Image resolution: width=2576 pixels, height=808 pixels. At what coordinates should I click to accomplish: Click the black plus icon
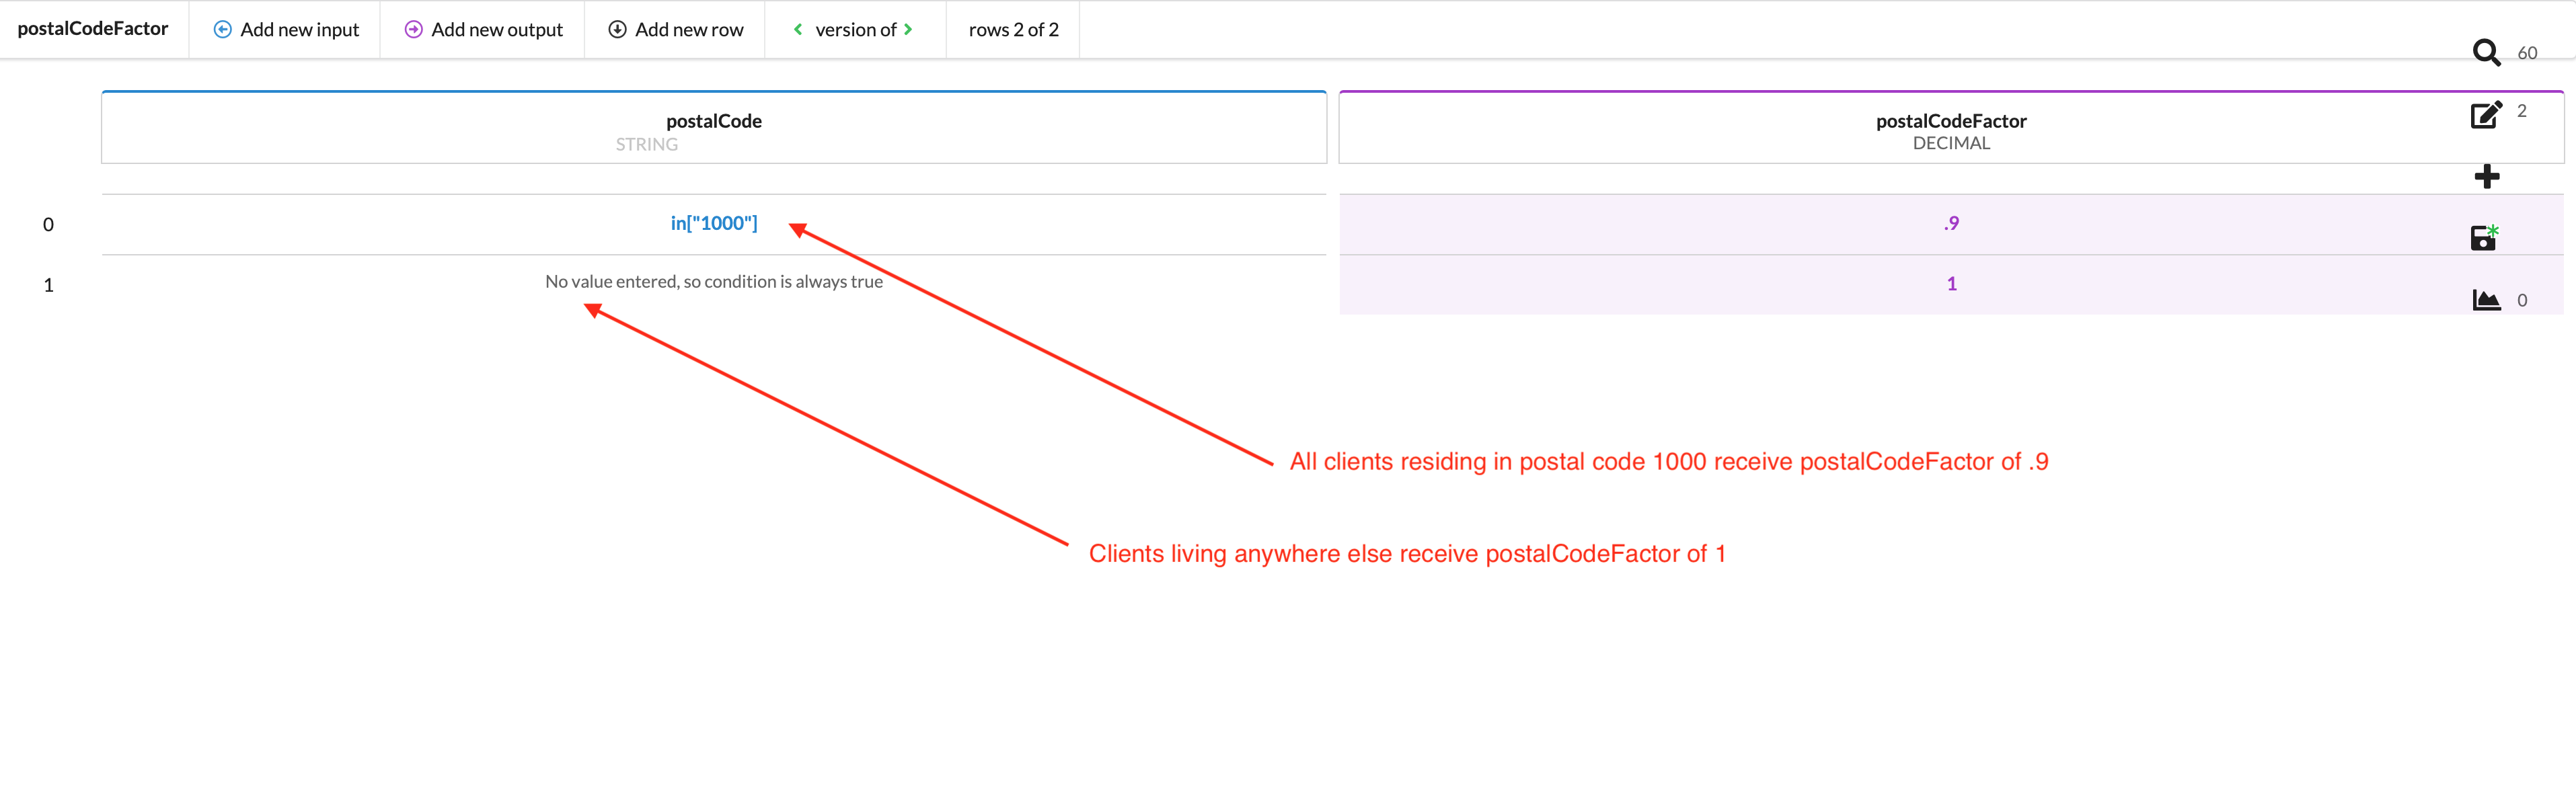[x=2486, y=177]
